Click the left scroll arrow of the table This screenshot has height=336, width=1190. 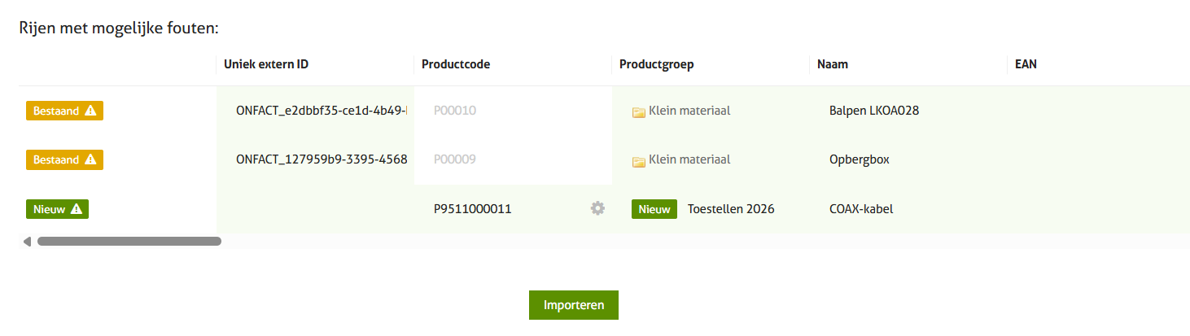click(x=28, y=242)
